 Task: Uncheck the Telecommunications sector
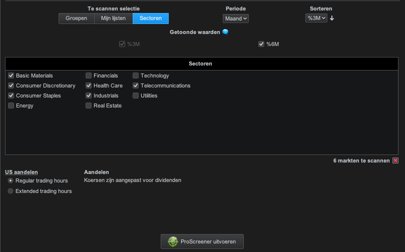[x=136, y=85]
